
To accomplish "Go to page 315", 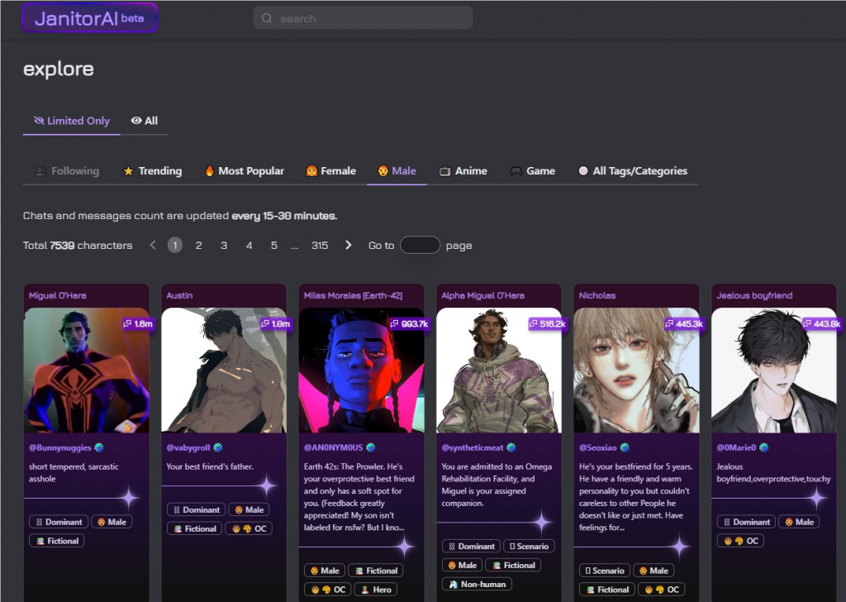I will [320, 246].
